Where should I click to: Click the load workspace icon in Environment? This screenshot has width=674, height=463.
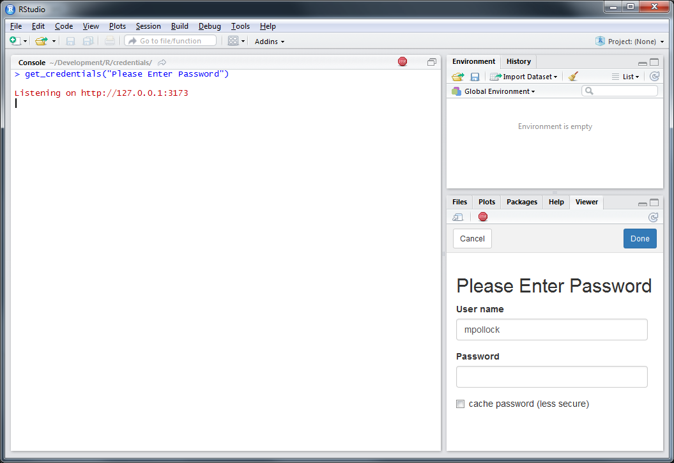pos(458,77)
